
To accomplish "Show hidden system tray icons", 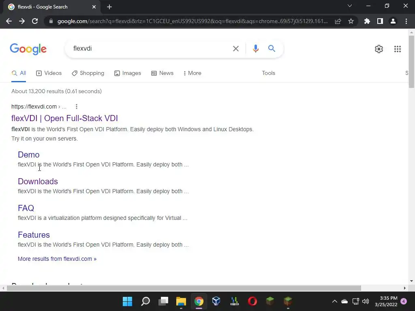I will tap(334, 301).
